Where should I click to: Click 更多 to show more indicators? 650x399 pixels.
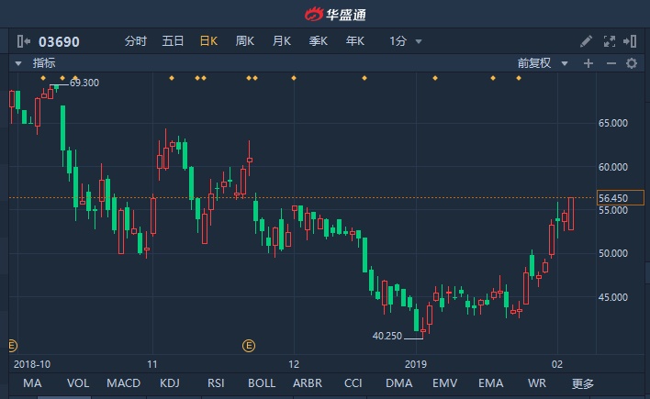583,383
